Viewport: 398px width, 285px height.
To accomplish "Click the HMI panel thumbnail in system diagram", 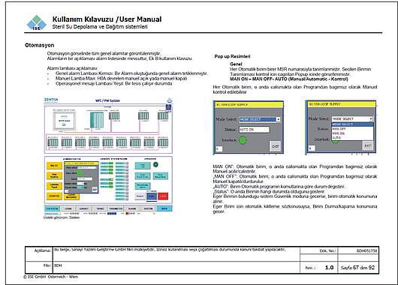I will [x=64, y=121].
